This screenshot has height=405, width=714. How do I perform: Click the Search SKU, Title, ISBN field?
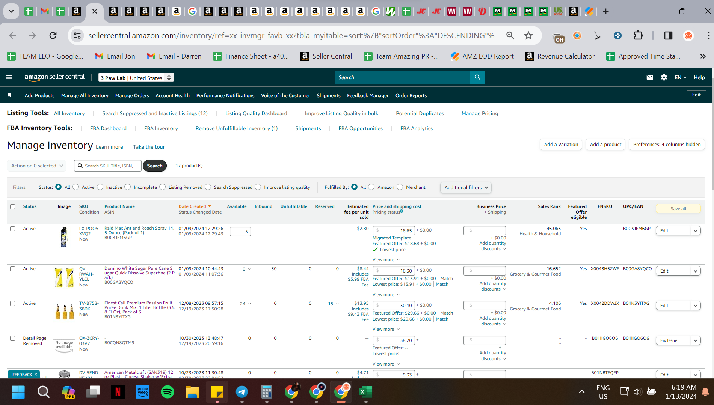[x=108, y=166]
